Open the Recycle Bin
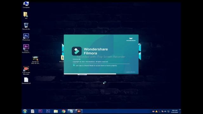The image size is (203, 114). tap(26, 26)
